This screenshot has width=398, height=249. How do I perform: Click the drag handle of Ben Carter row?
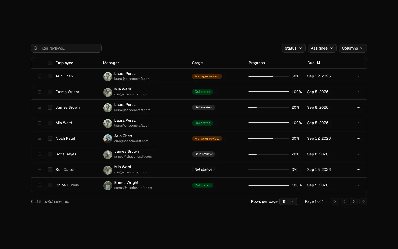point(40,170)
